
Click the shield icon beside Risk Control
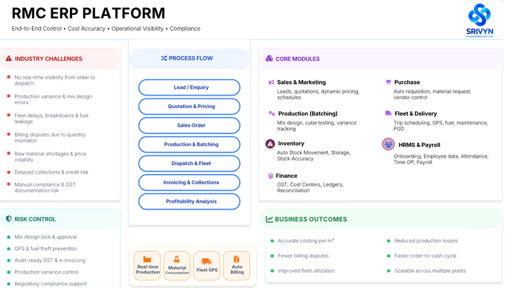[9, 219]
